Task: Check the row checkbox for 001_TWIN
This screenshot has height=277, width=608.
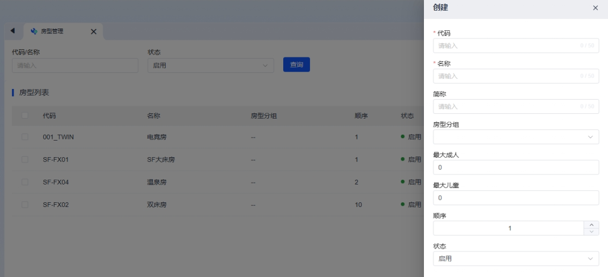Action: pos(25,137)
